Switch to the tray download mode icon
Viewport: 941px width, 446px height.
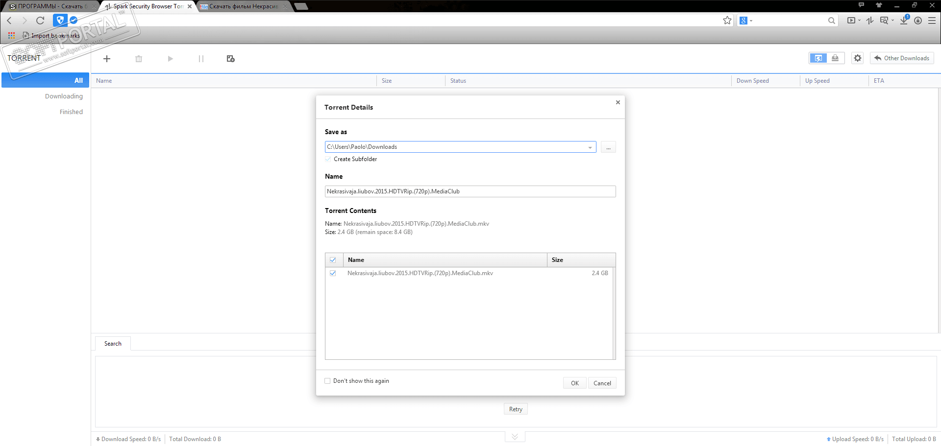click(x=835, y=58)
